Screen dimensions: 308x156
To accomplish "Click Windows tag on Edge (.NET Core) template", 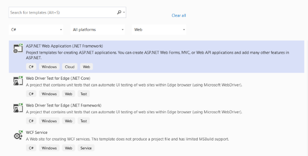I will click(49, 94).
